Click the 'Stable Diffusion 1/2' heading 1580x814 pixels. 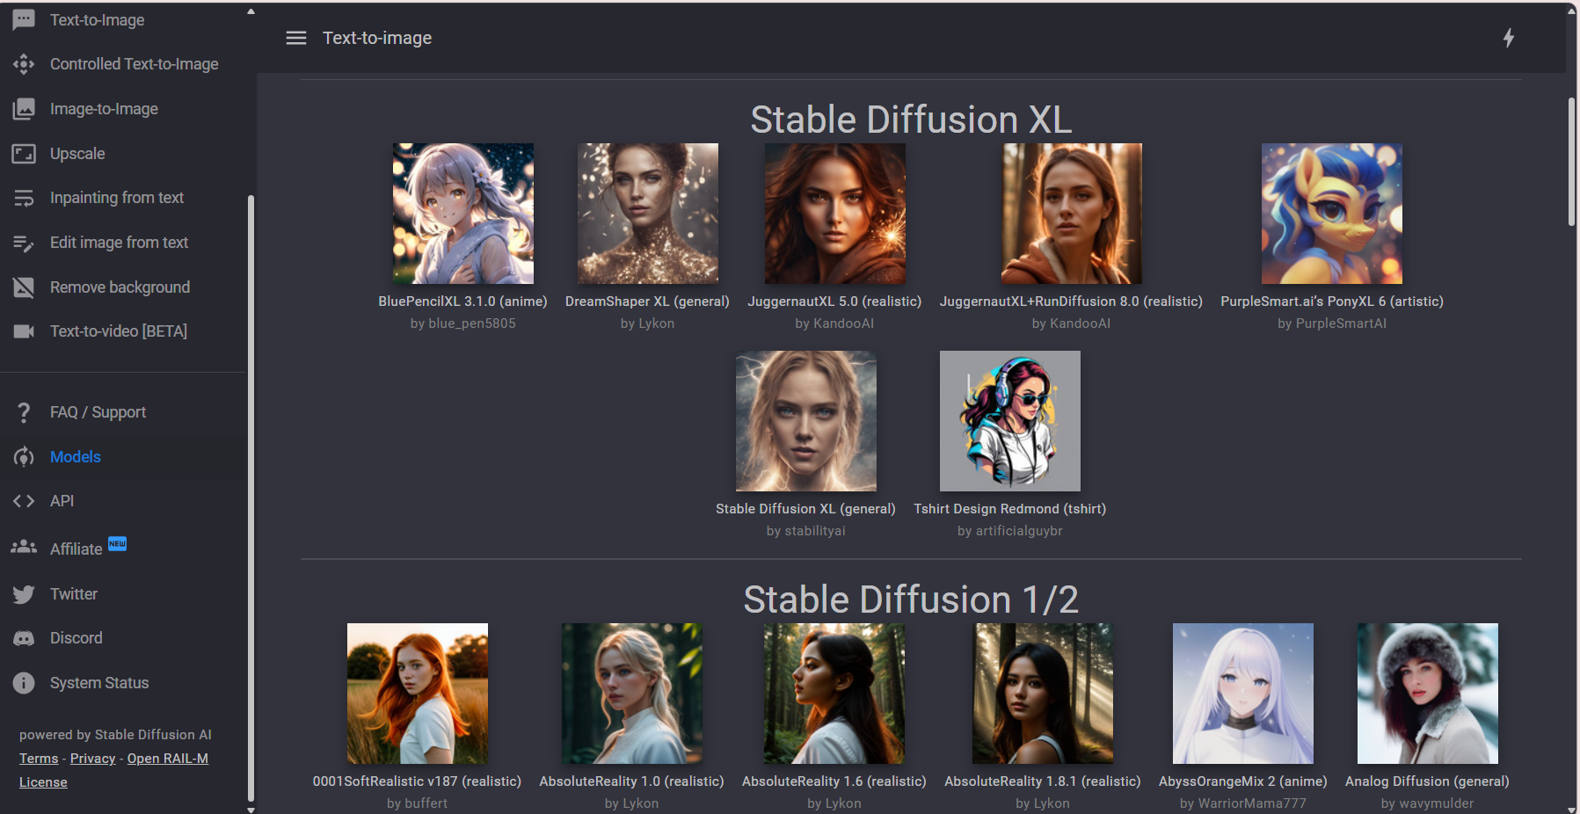coord(911,600)
